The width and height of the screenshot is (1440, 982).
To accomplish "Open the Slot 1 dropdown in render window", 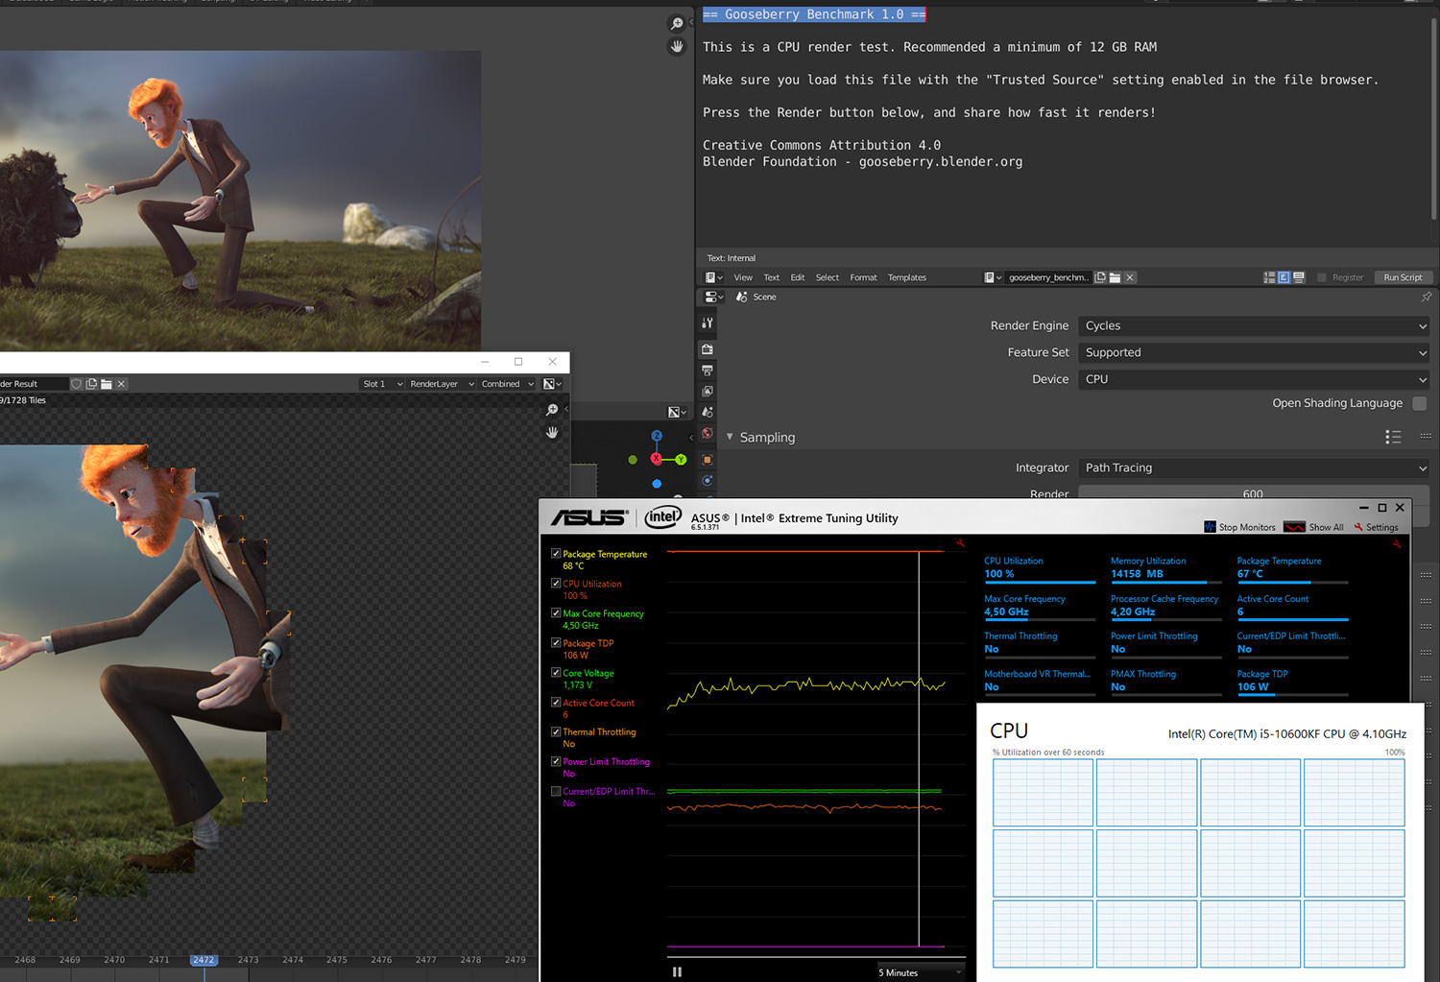I will click(382, 384).
